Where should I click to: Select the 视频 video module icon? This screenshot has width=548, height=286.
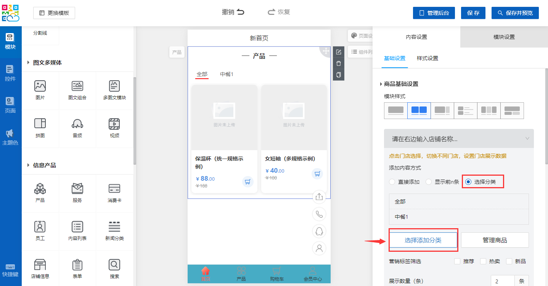[x=114, y=128]
